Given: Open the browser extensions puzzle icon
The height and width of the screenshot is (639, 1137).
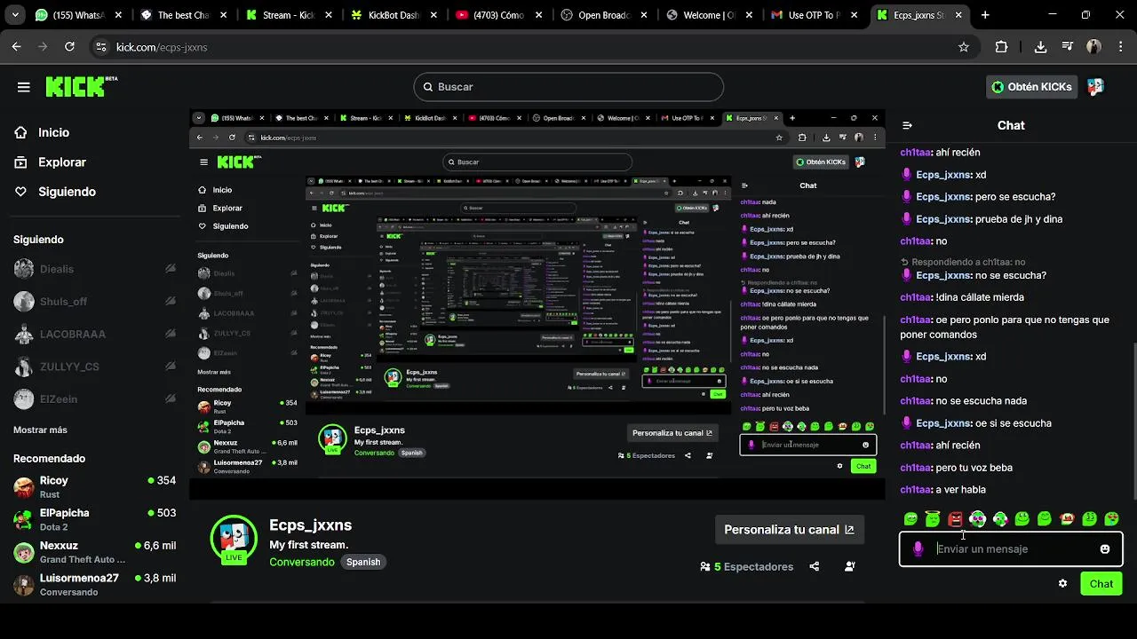Looking at the screenshot, I should 1001,47.
